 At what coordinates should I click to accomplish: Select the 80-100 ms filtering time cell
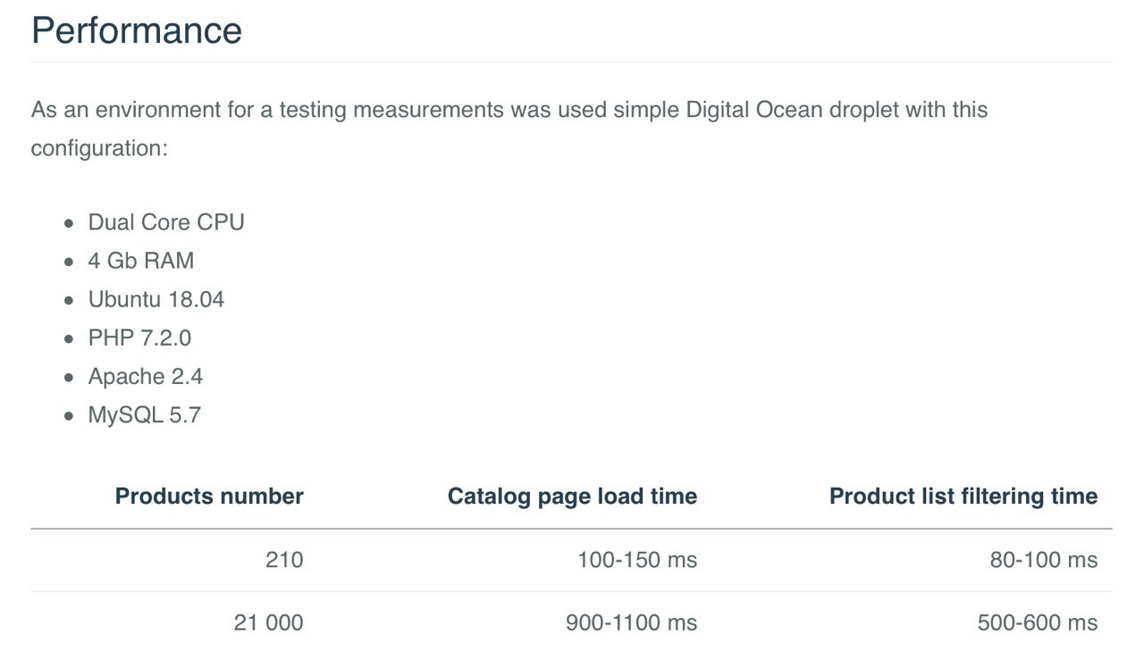[1043, 560]
